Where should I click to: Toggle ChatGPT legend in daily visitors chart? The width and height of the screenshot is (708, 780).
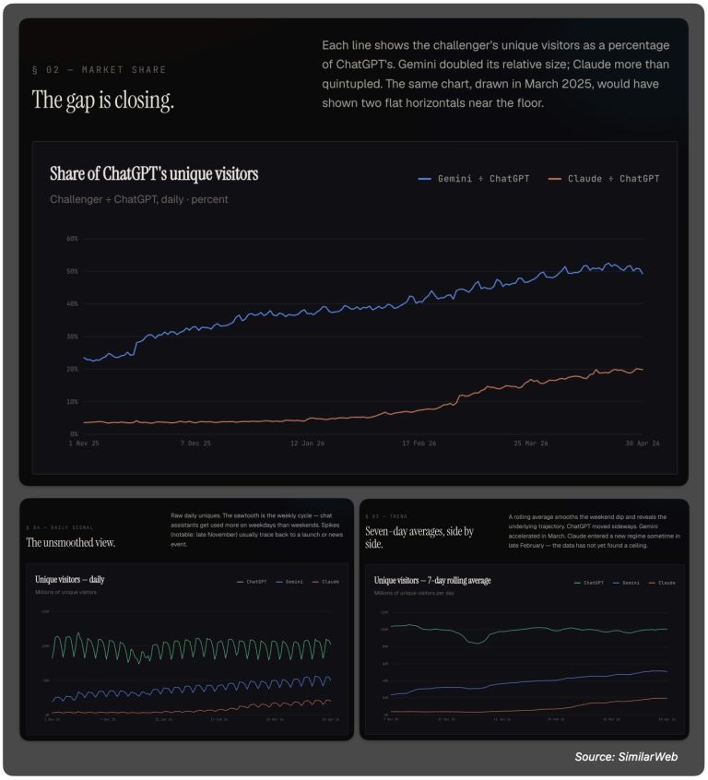[x=252, y=582]
